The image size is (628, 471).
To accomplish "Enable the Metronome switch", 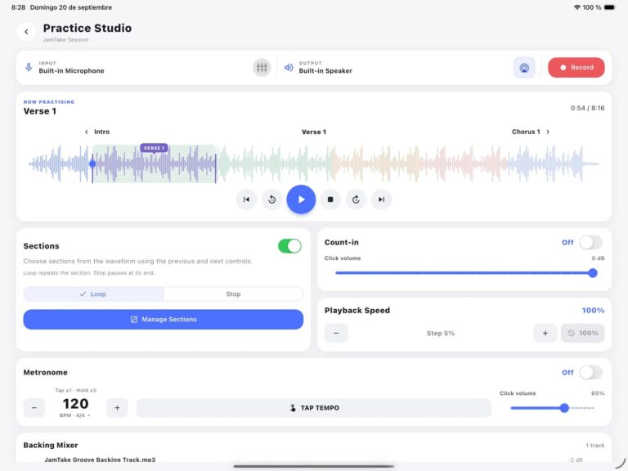I will (x=590, y=373).
